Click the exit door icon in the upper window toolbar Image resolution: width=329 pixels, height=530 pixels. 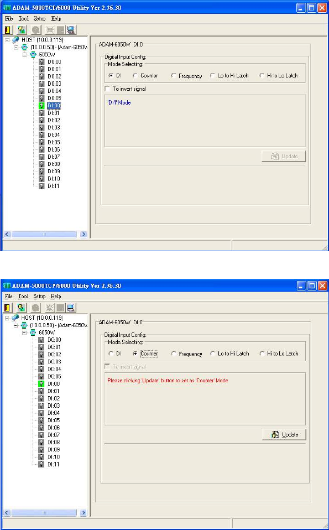coord(8,30)
